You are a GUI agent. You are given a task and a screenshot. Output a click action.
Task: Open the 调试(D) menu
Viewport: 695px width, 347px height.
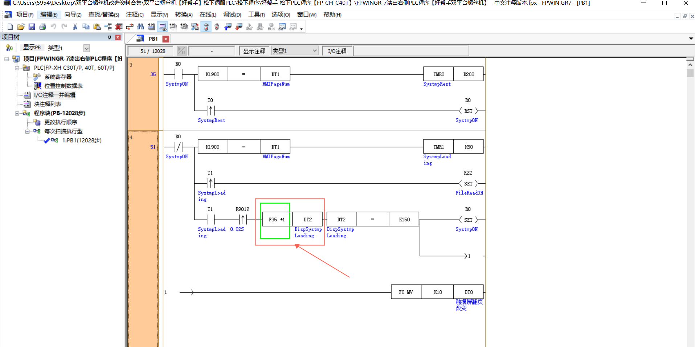232,15
